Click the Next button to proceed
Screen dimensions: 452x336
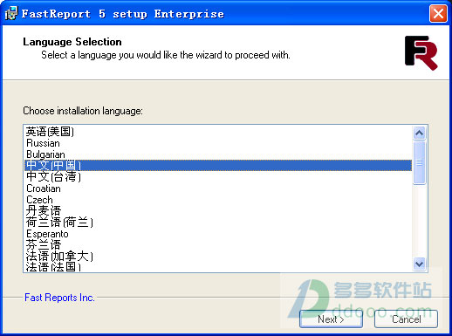331,319
